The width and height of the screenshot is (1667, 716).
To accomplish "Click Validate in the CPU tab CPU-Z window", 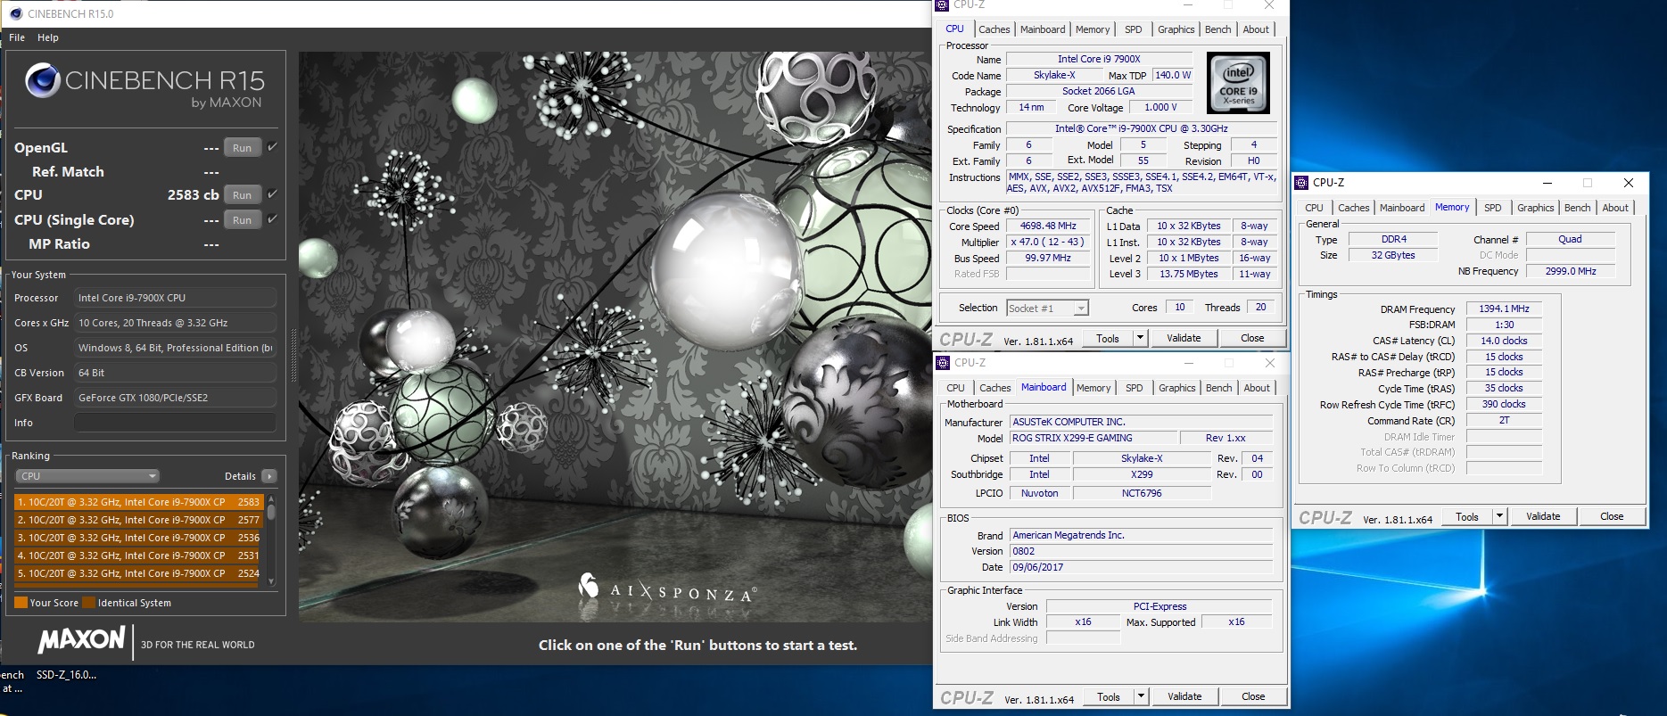I will [x=1184, y=338].
